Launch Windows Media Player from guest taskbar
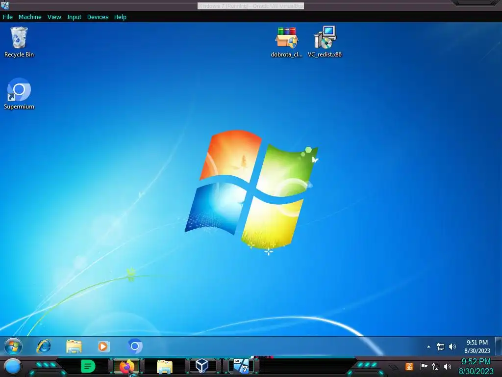 [x=103, y=346]
